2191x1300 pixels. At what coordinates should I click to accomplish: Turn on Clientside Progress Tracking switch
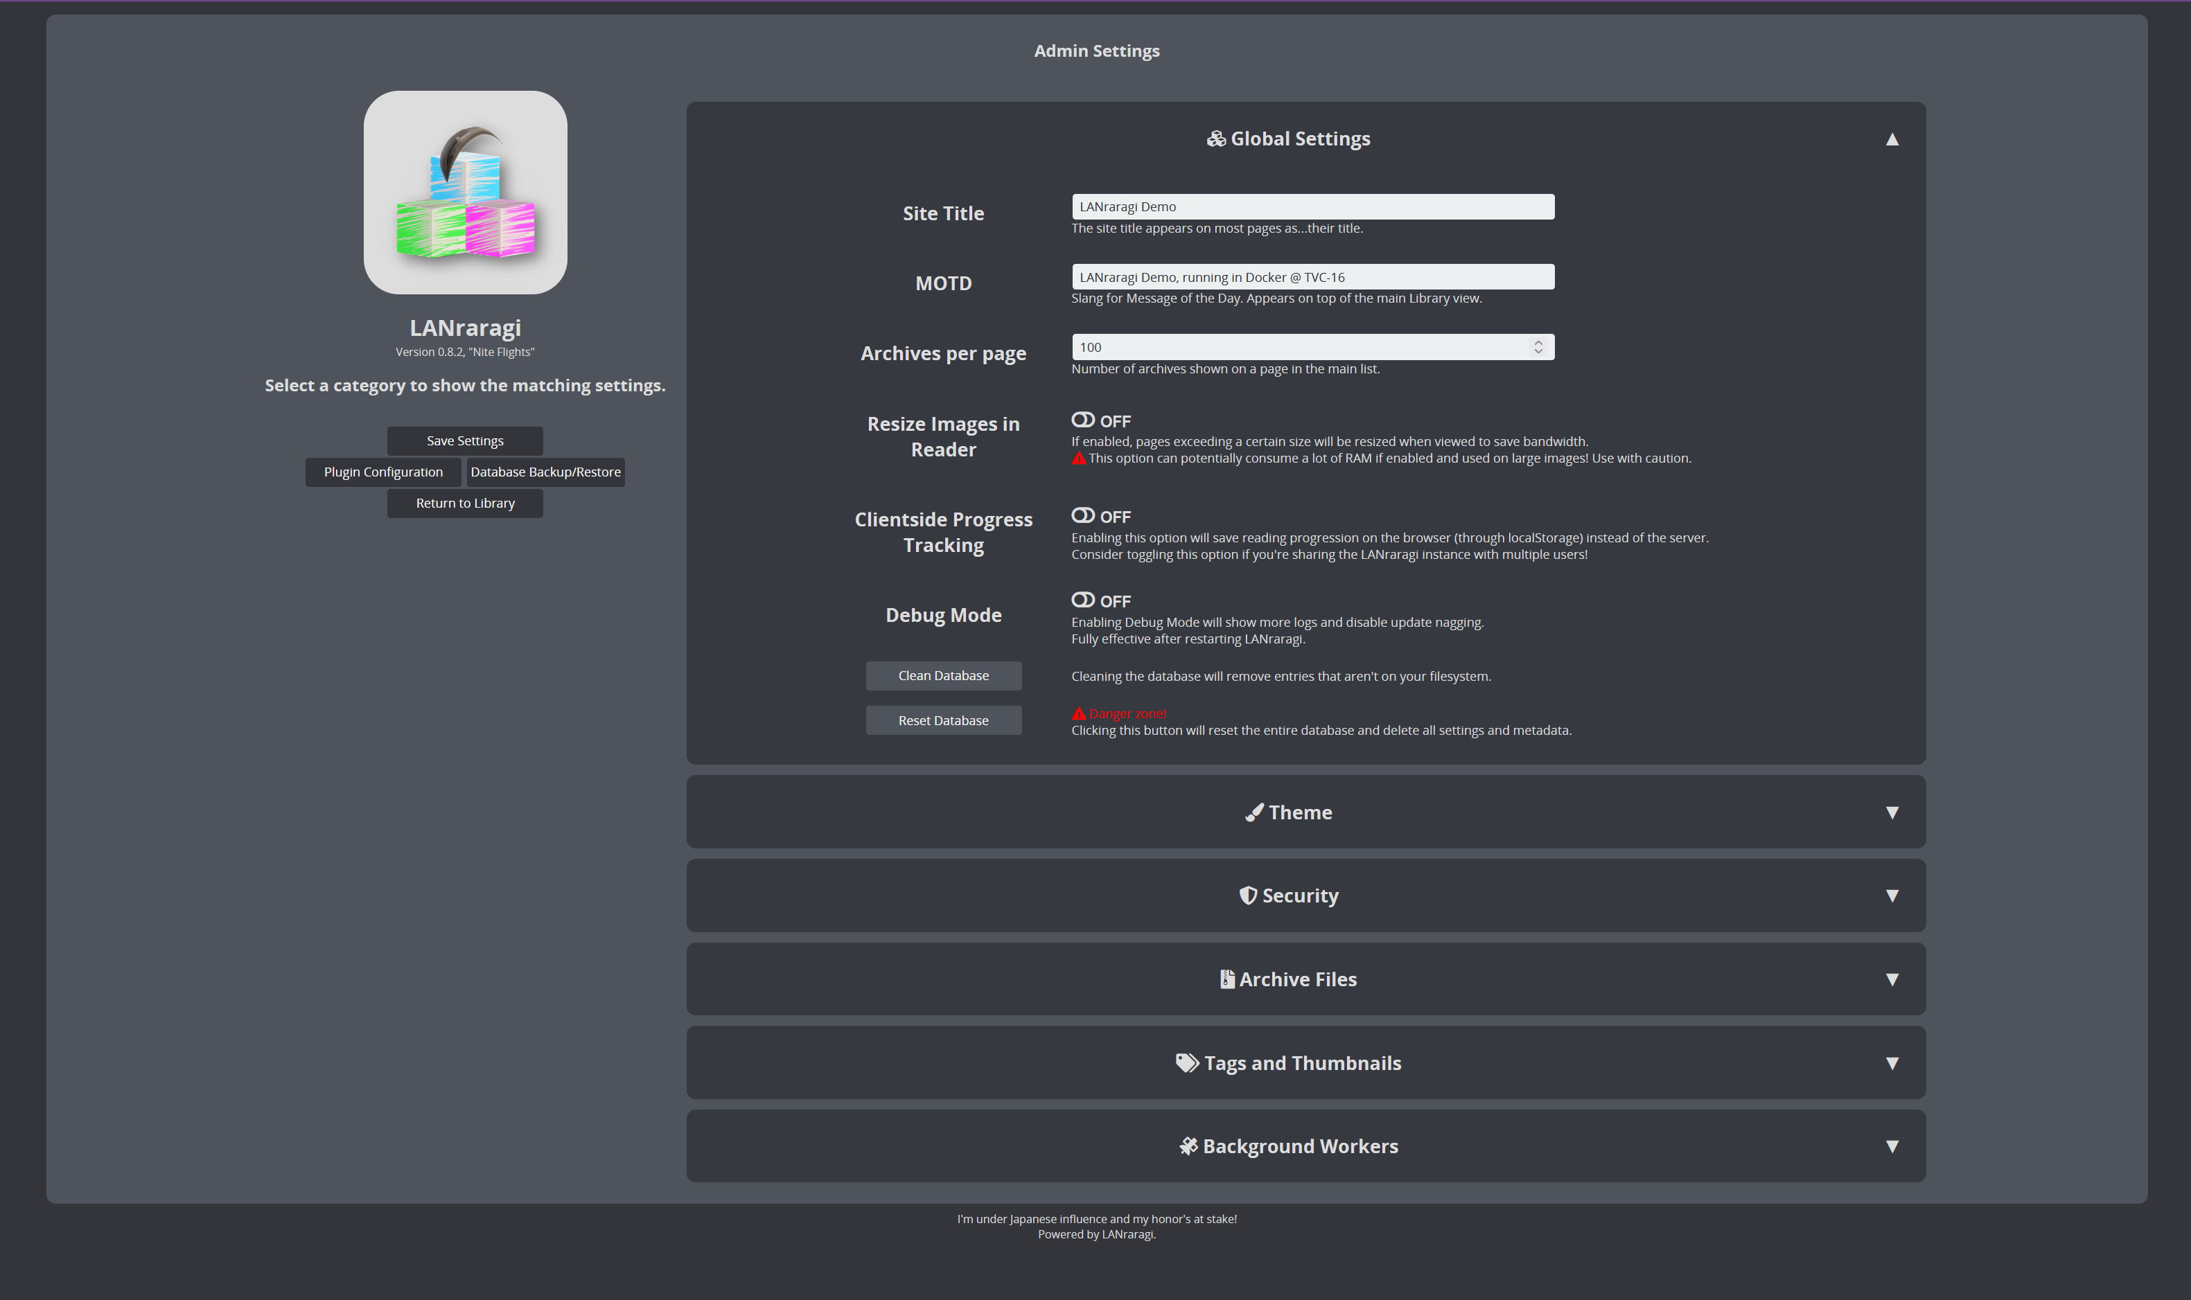click(x=1083, y=516)
